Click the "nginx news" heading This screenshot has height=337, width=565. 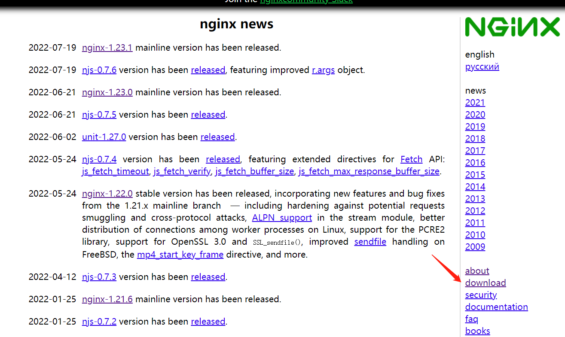(237, 24)
